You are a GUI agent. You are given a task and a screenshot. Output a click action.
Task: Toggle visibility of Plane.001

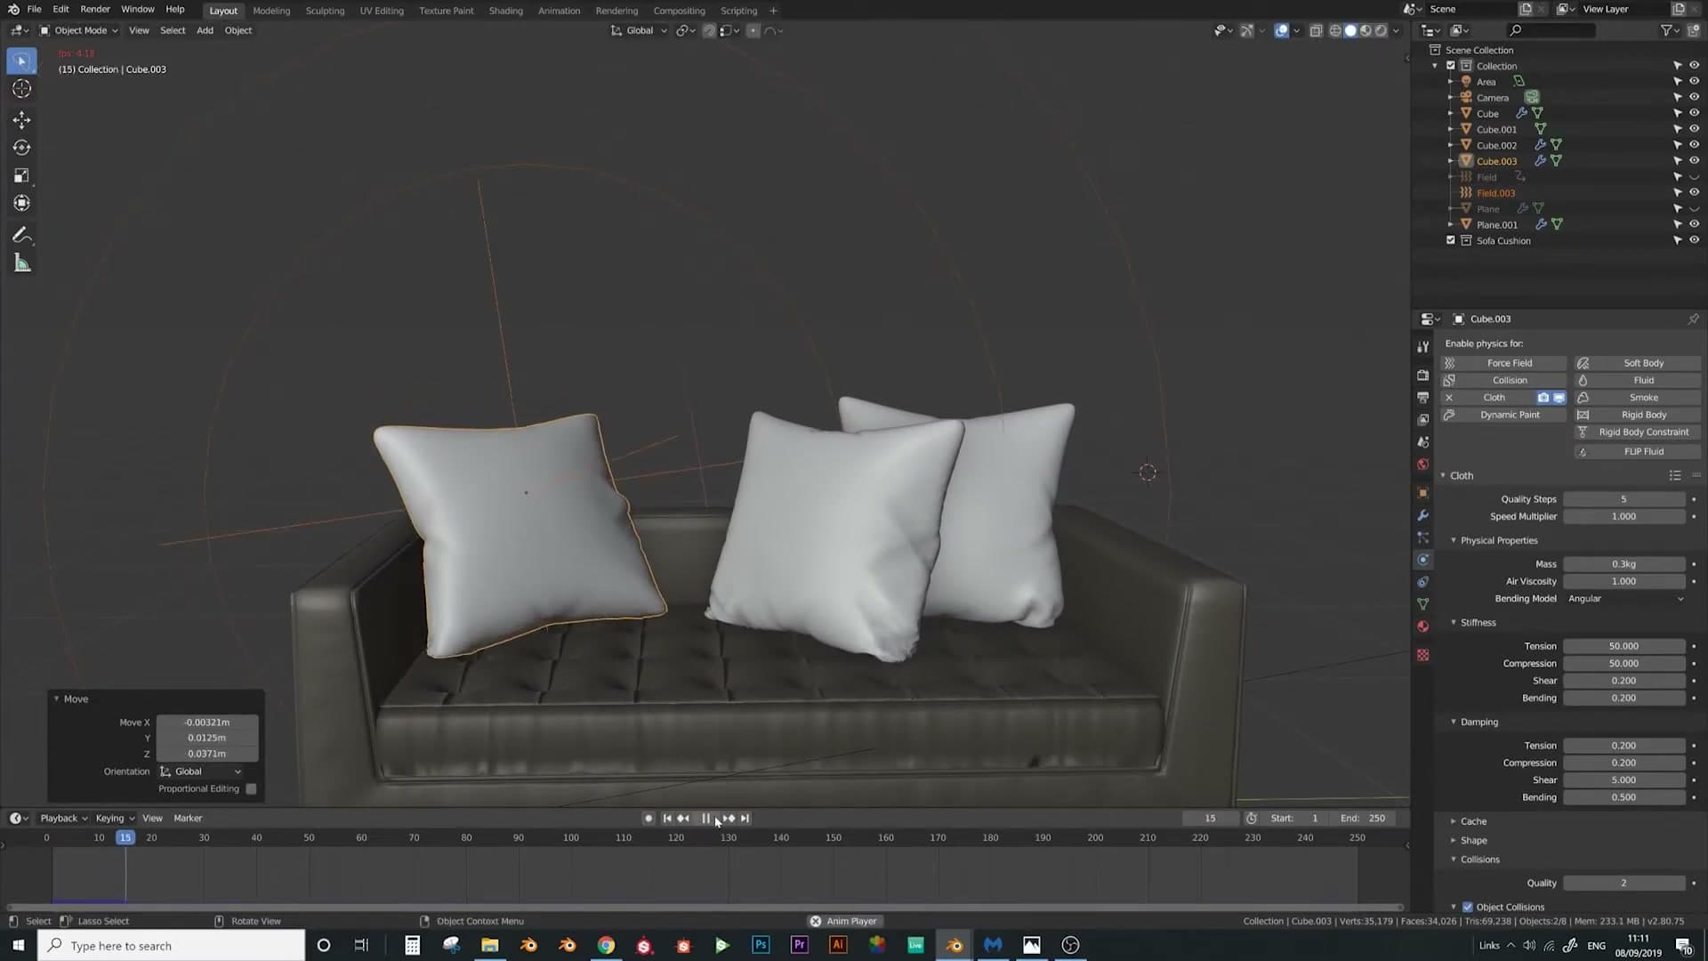(x=1694, y=224)
